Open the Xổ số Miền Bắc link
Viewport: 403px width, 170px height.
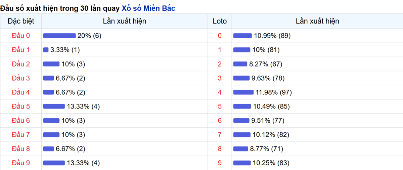click(x=148, y=8)
